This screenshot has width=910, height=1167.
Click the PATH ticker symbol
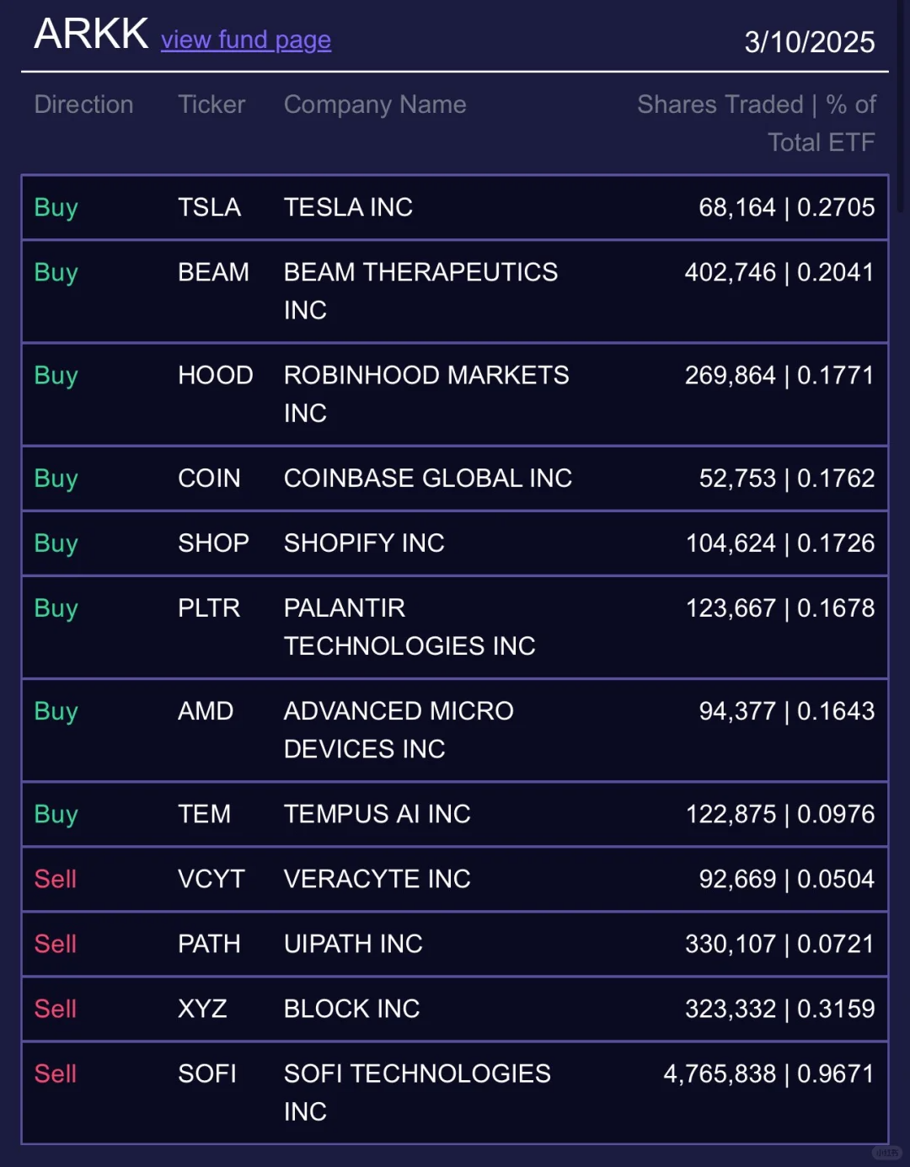click(x=209, y=944)
